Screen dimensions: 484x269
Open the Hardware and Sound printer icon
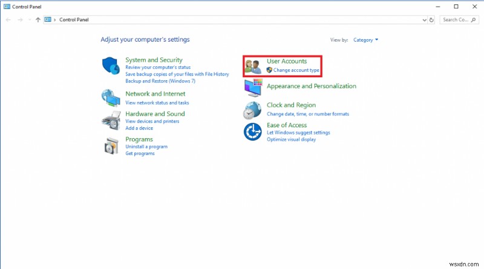point(111,121)
